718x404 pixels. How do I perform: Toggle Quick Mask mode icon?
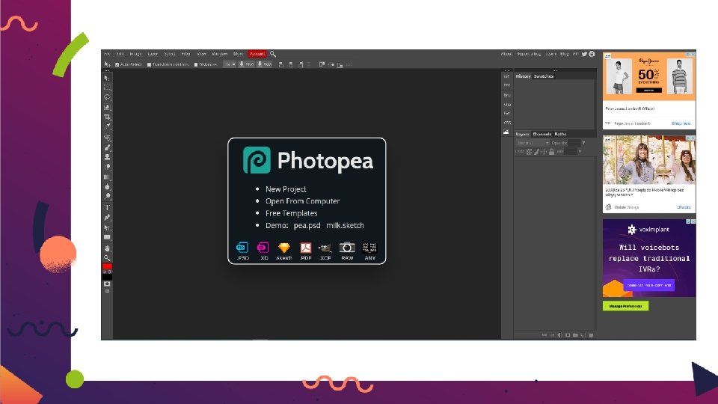107,284
